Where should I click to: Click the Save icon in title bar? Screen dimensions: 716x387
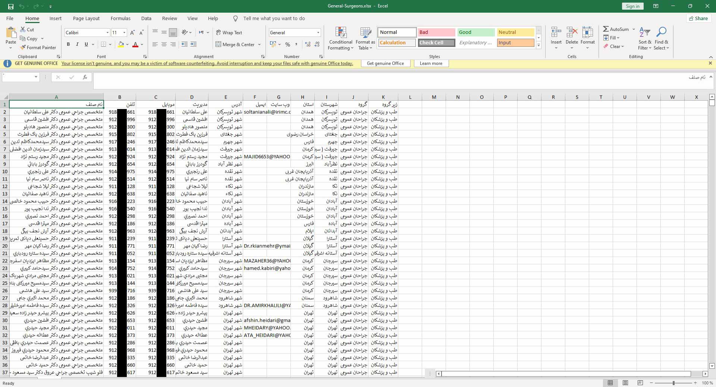pyautogui.click(x=10, y=6)
